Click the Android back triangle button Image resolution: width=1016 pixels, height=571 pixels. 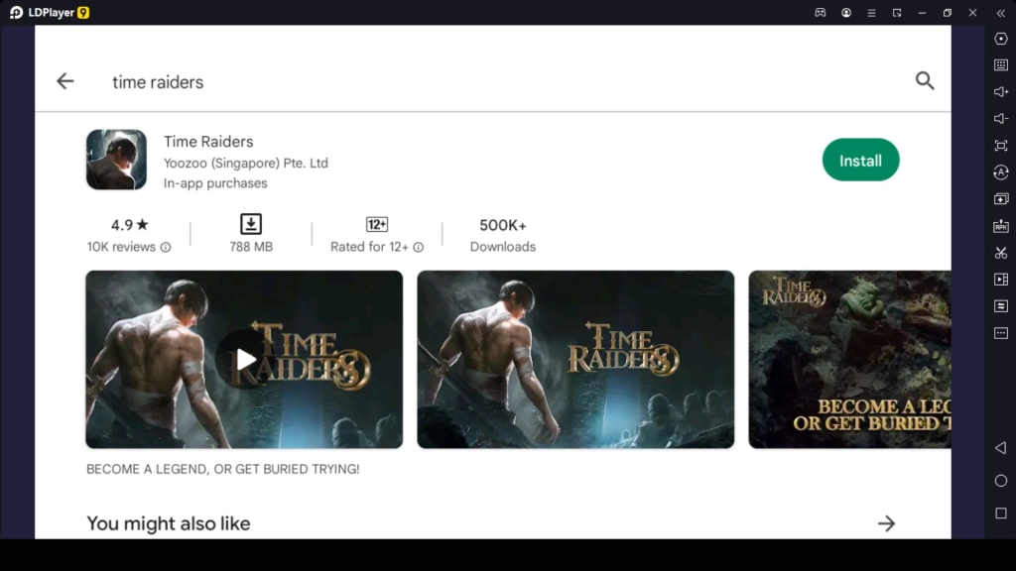[x=1001, y=448]
